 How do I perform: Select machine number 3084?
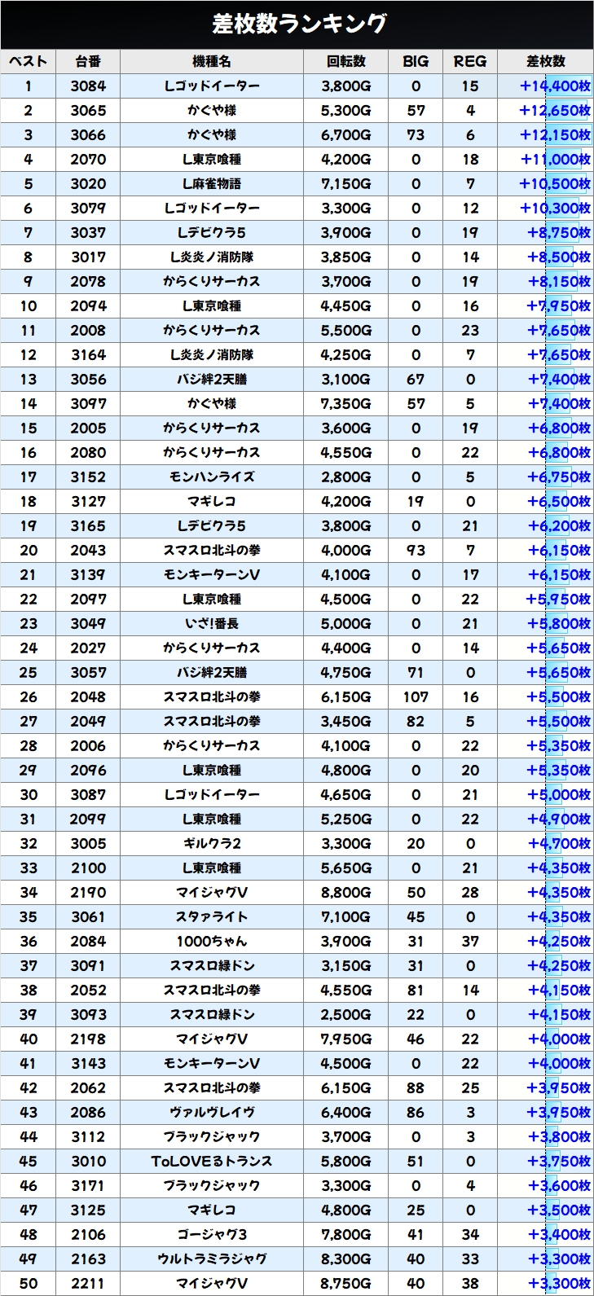[x=88, y=86]
